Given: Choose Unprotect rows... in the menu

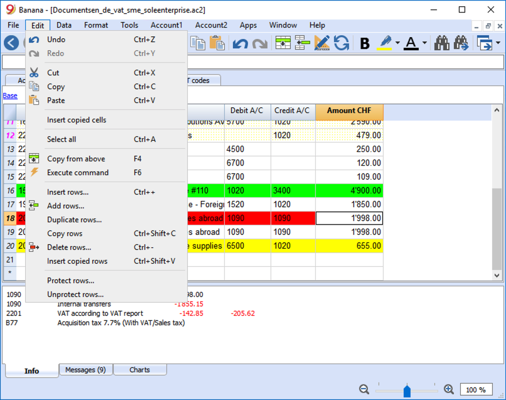Looking at the screenshot, I should pos(106,295).
